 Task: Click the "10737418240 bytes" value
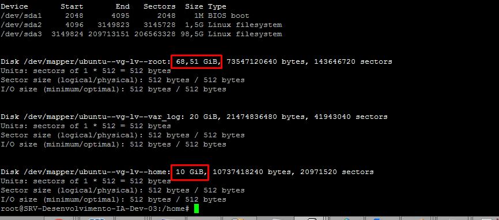(x=252, y=172)
